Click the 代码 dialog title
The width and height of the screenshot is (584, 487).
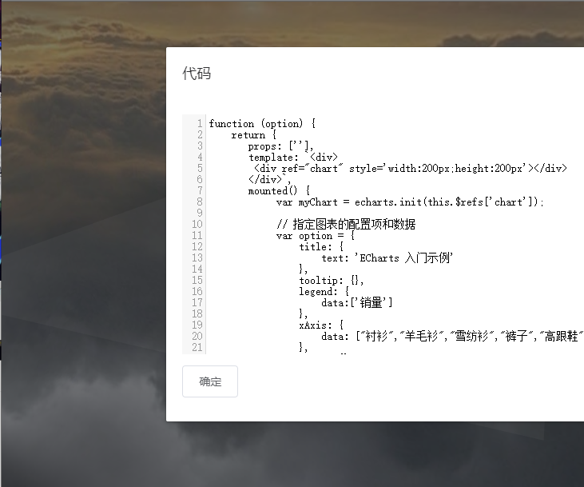(197, 73)
